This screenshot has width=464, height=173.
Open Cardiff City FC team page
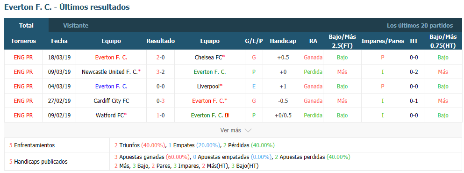pyautogui.click(x=111, y=101)
